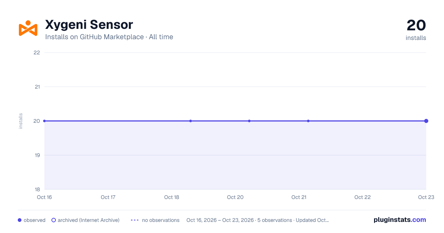The width and height of the screenshot is (444, 233).
Task: Click the x-axis label Oct 21
Action: click(x=299, y=197)
